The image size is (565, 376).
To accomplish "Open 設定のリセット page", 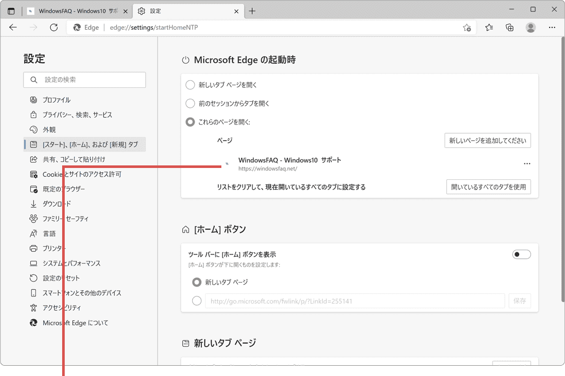I will click(x=85, y=278).
